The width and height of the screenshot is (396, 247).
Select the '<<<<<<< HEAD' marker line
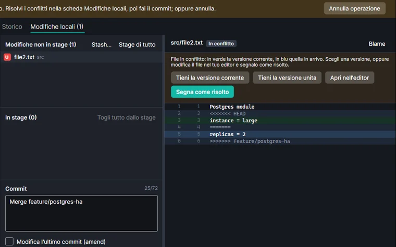(x=280, y=113)
